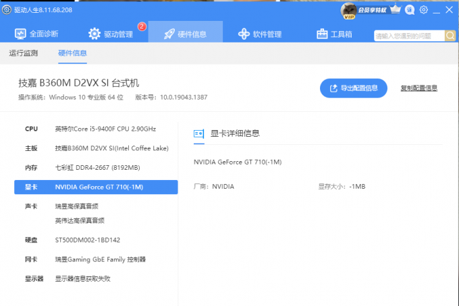The width and height of the screenshot is (459, 306).
Task: Select the CPU row in hardware list
Action: [96, 129]
